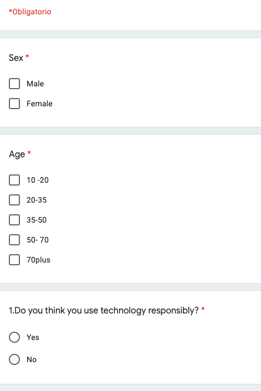The image size is (261, 391).
Task: Click the '10 -20' label text
Action: tap(38, 180)
